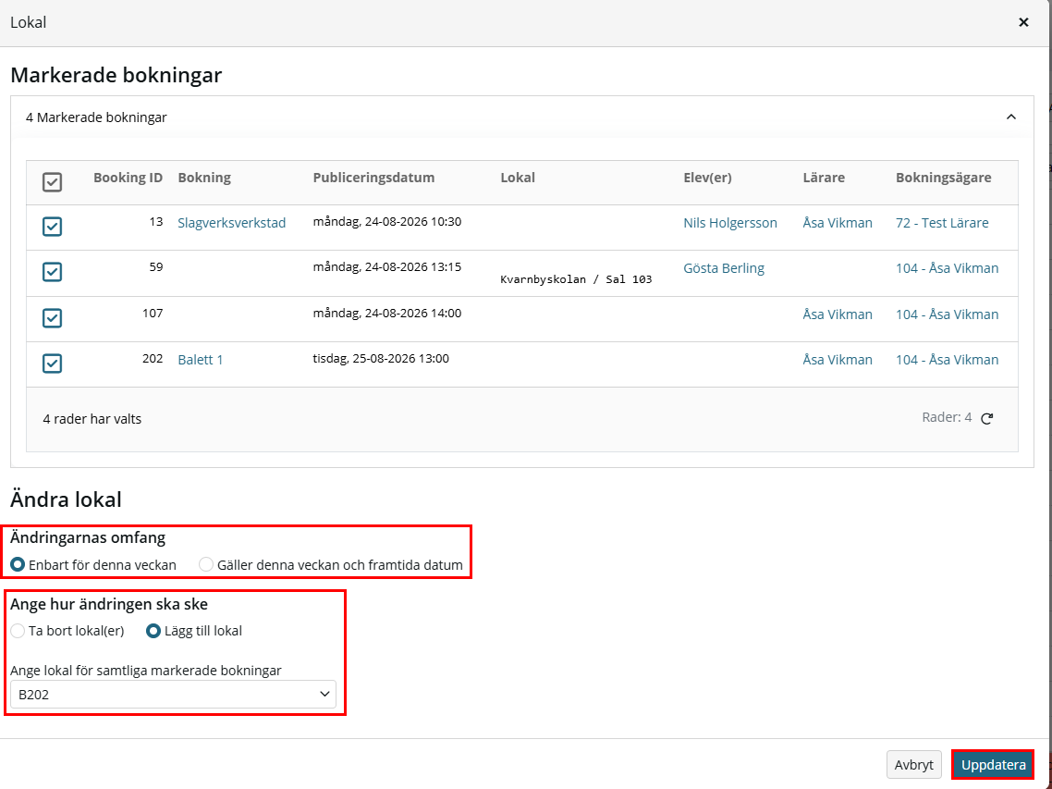Viewport: 1052px width, 789px height.
Task: Uncheck the row for booking ID 59
Action: (x=53, y=272)
